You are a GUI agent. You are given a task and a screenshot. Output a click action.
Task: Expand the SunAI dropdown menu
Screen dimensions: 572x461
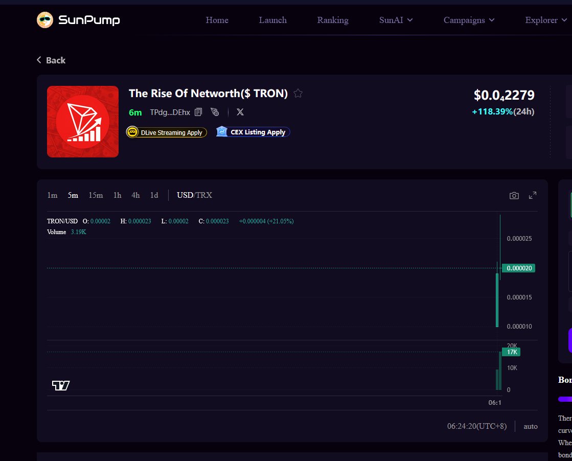pyautogui.click(x=396, y=20)
